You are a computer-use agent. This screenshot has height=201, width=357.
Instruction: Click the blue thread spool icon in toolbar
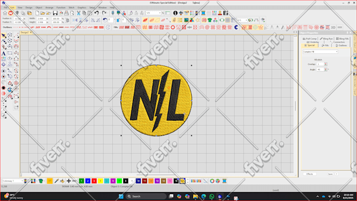(x=203, y=13)
